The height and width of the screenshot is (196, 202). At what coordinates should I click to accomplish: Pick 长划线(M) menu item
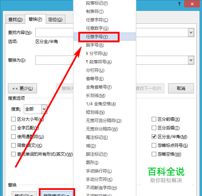(x=105, y=95)
